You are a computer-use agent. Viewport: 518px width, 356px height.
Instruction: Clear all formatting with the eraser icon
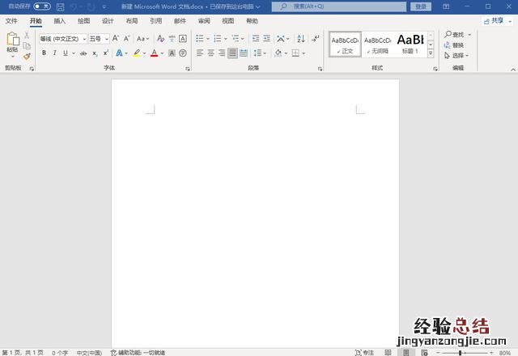coord(160,38)
